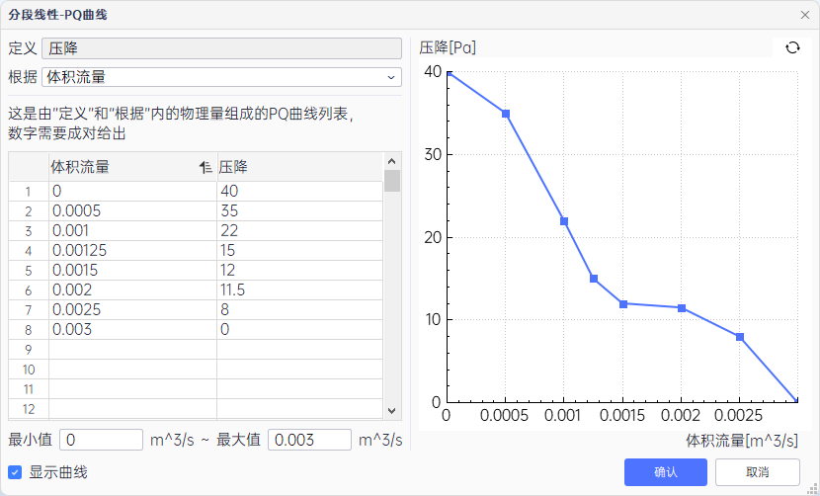The image size is (820, 496).
Task: Click the table scrollbar down arrow
Action: point(392,410)
